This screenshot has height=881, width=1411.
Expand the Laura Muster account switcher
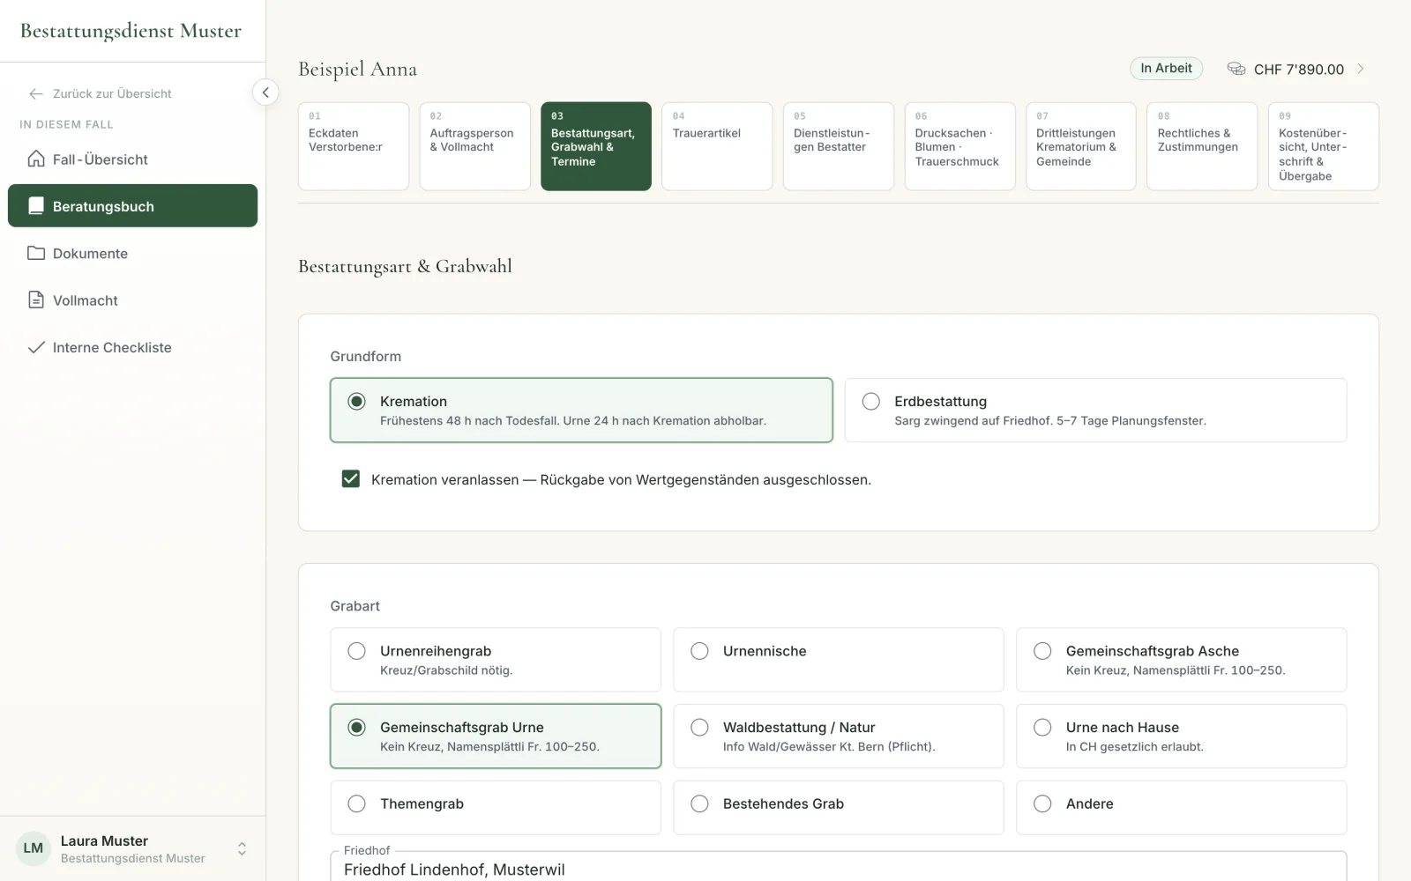242,848
